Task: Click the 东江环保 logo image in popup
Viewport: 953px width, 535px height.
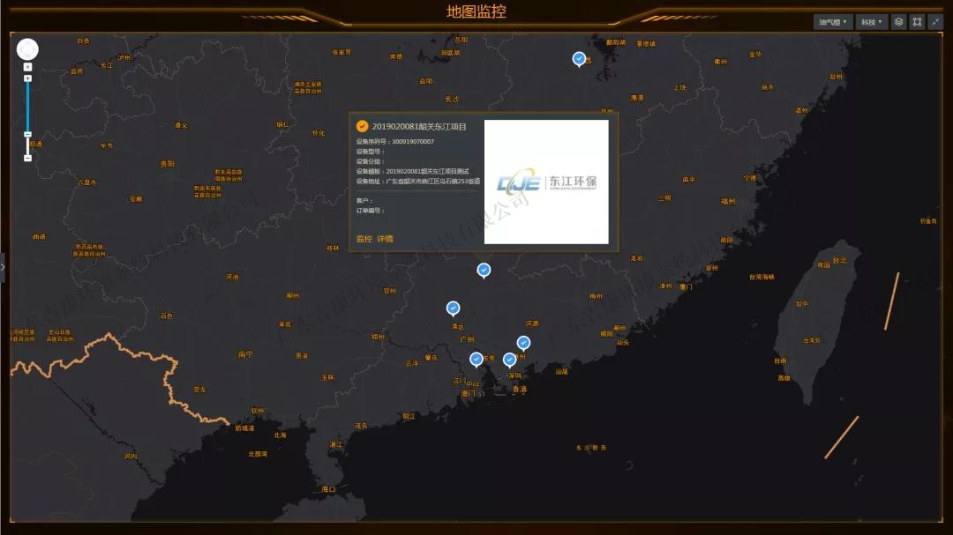Action: (546, 182)
